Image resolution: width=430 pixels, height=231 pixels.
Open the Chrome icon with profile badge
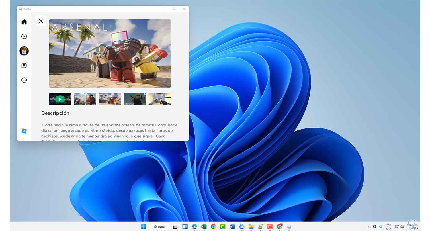279,227
